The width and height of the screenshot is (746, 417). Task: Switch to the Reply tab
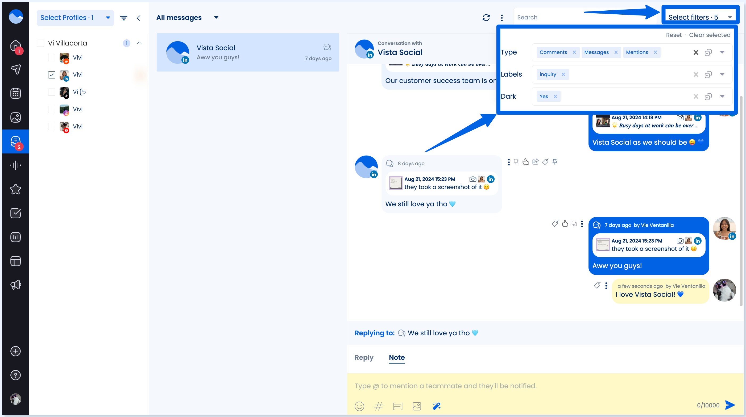(364, 358)
